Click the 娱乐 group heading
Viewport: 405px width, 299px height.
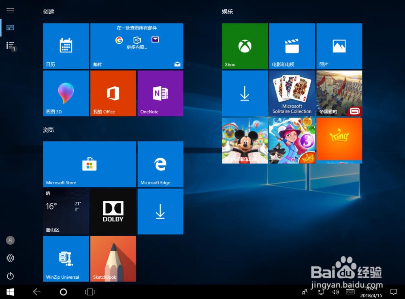(227, 12)
